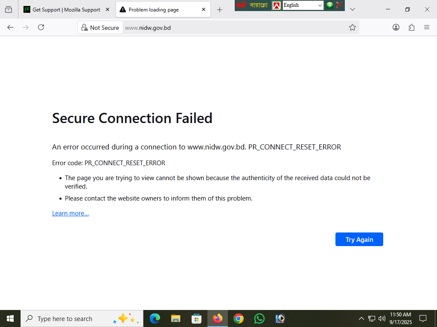Click the Not Secure site identity badge
The width and height of the screenshot is (437, 327).
[100, 28]
